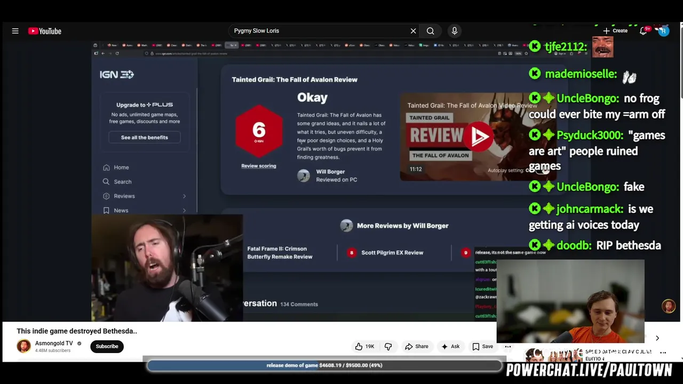Open the Asmongold TV channel name

(x=54, y=343)
